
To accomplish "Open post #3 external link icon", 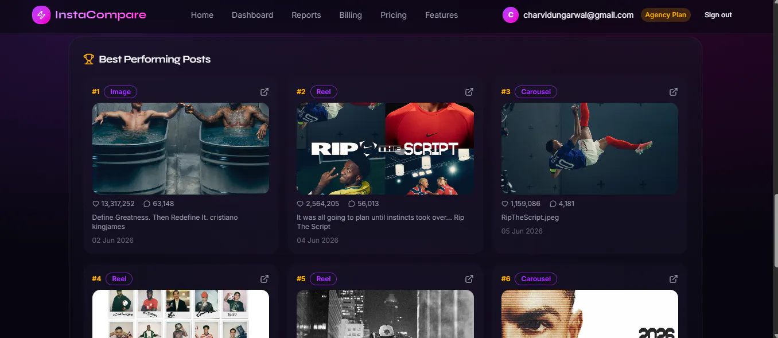I will [674, 92].
